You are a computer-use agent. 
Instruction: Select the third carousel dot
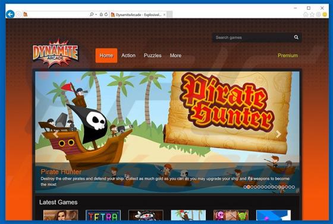pyautogui.click(x=252, y=187)
